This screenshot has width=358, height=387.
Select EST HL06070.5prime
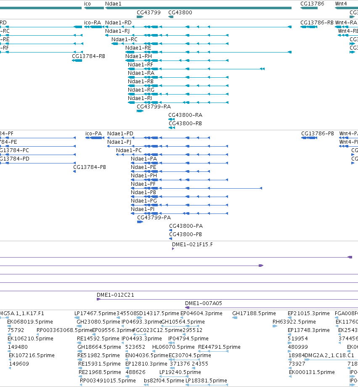tap(173, 347)
